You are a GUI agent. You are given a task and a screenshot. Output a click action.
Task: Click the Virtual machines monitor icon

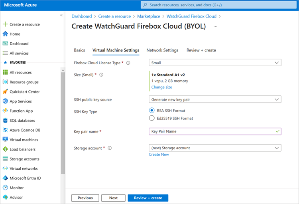pyautogui.click(x=5, y=139)
